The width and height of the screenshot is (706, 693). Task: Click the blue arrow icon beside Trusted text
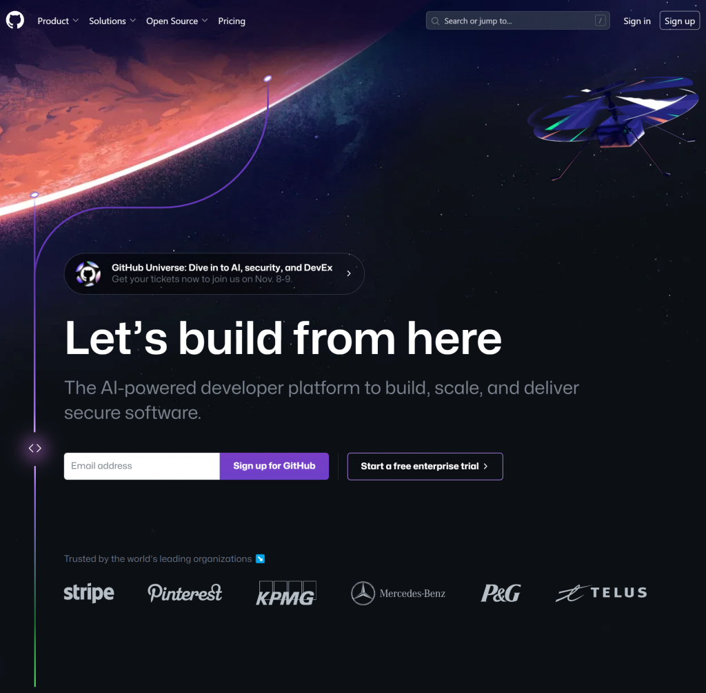[260, 558]
